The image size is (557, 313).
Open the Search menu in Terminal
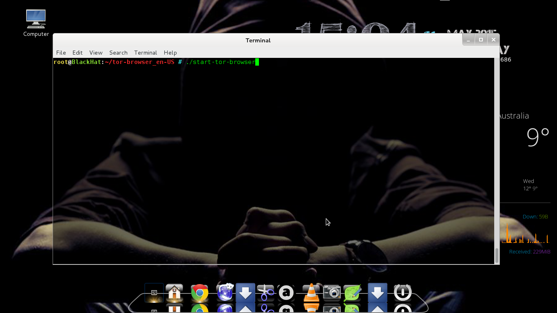click(x=118, y=53)
